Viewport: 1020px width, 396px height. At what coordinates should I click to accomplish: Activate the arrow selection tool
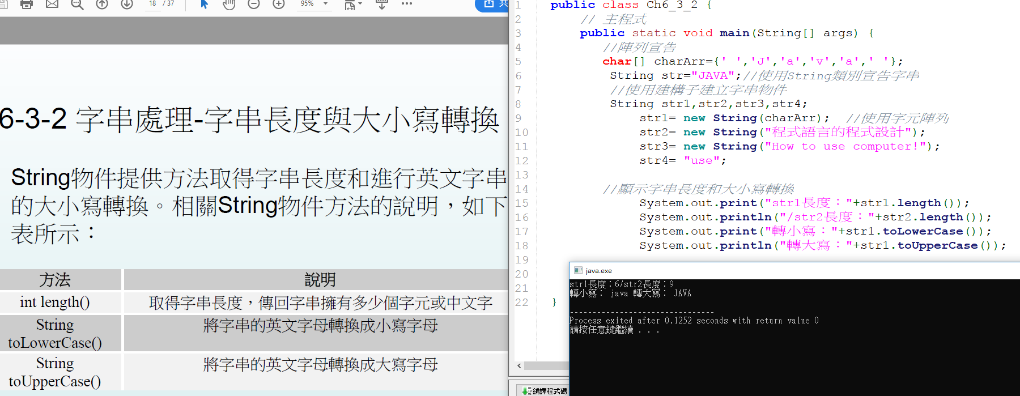click(205, 5)
